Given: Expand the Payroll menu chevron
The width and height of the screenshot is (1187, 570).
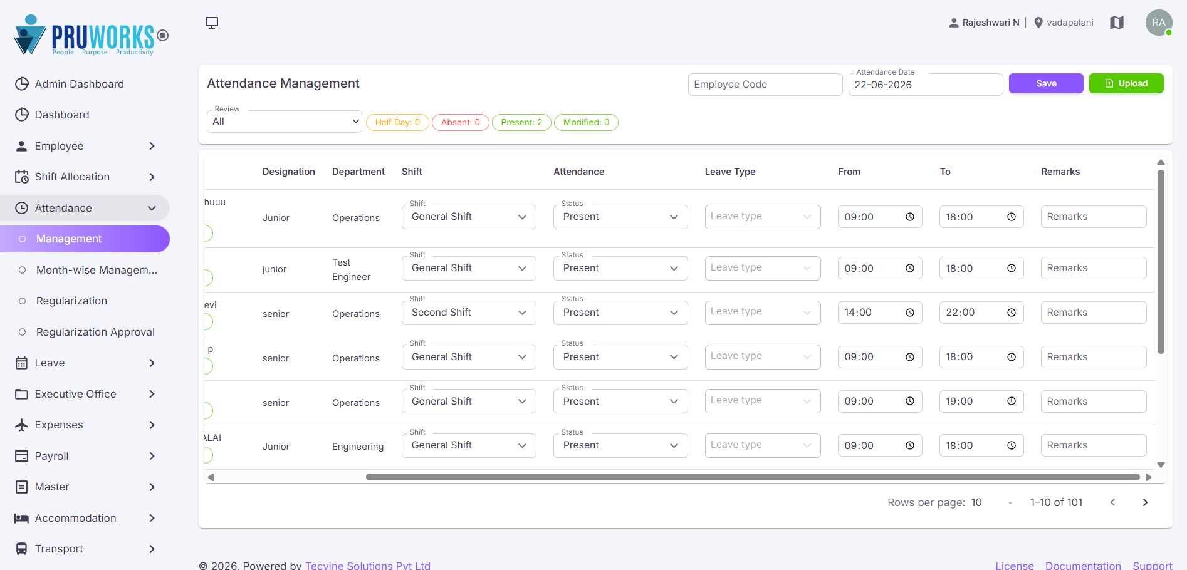Looking at the screenshot, I should [152, 456].
